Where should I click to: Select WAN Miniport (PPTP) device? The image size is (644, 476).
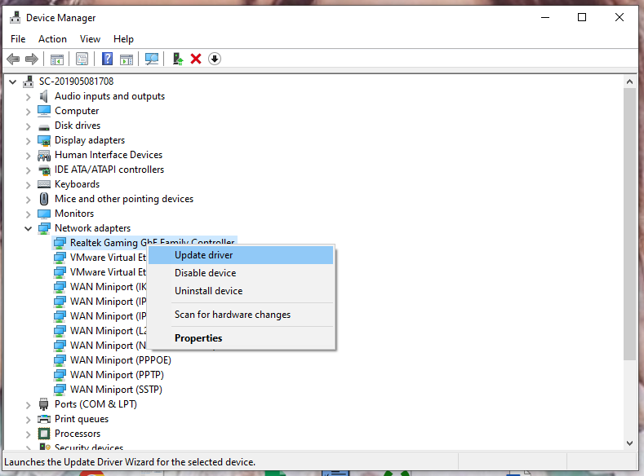click(117, 375)
